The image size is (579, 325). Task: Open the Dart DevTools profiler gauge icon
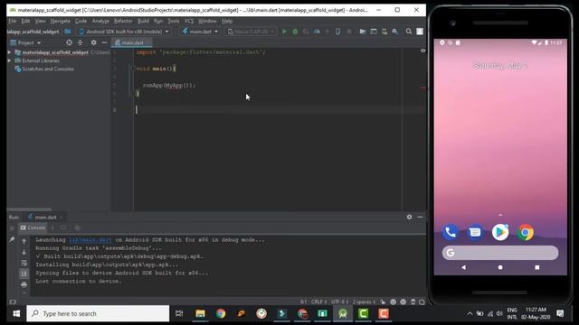coord(317,32)
